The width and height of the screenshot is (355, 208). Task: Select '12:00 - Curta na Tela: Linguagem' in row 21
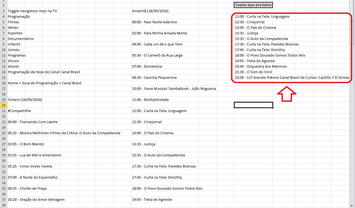click(x=159, y=111)
